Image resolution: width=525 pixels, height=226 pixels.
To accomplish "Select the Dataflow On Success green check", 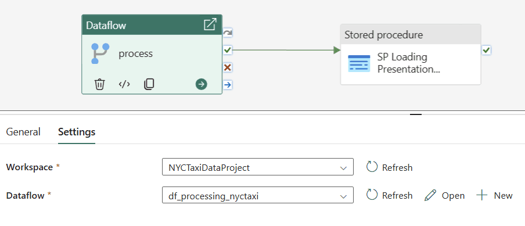I will [x=227, y=50].
